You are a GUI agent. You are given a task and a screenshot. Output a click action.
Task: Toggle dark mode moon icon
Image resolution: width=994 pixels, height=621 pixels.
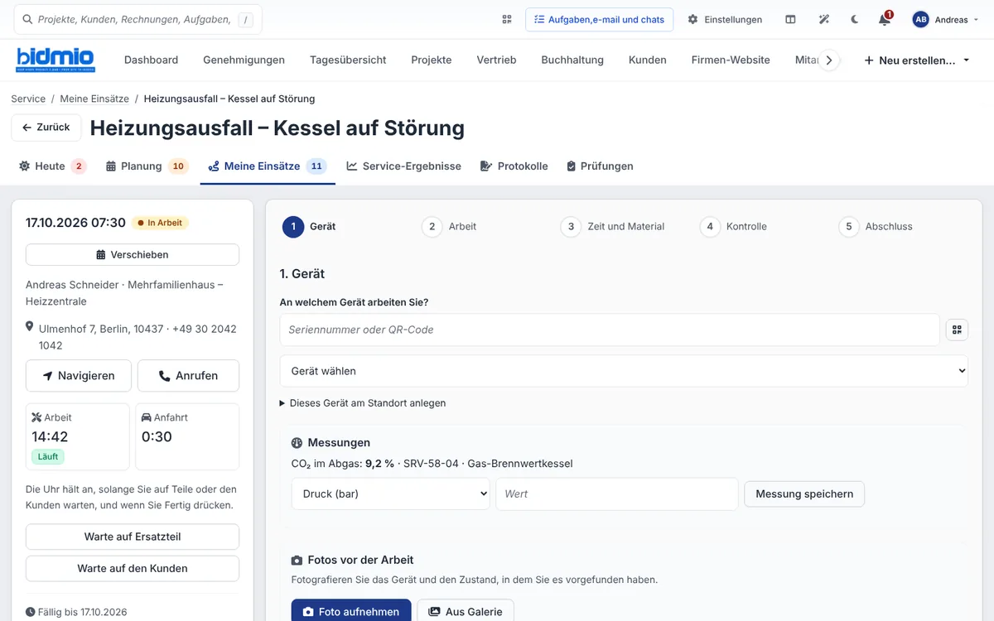click(x=855, y=19)
